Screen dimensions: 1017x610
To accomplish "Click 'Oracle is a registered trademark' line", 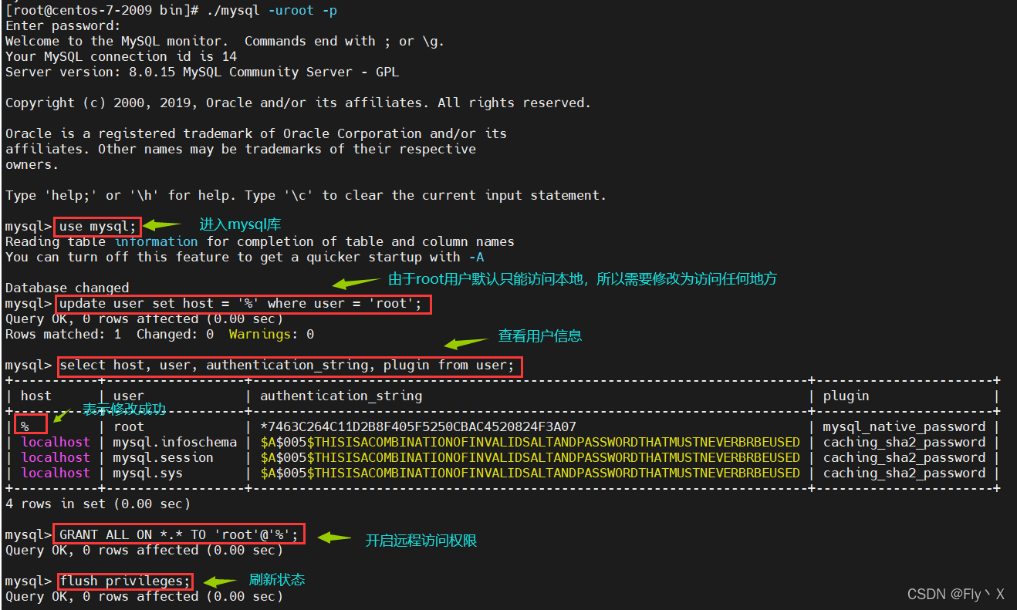I will (x=256, y=133).
